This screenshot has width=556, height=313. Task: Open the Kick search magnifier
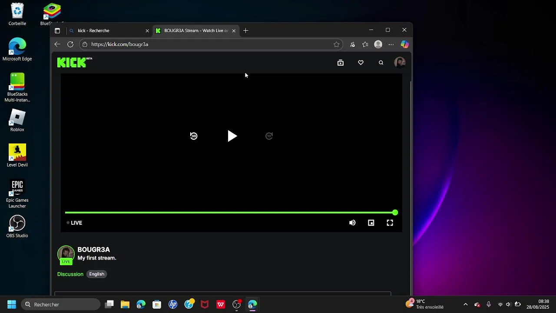[381, 63]
